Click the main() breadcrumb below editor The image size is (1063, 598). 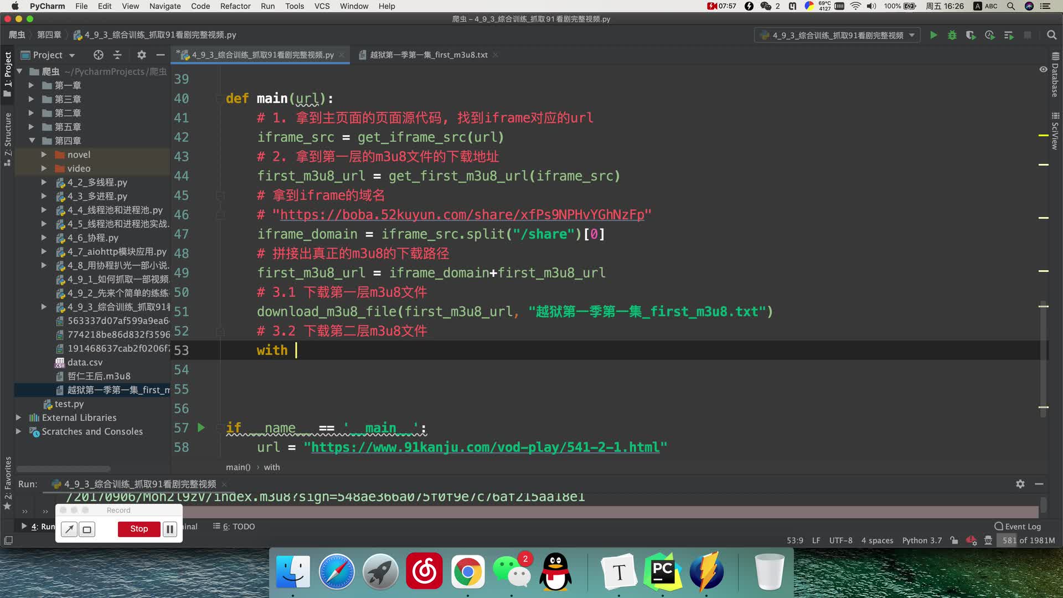tap(238, 467)
